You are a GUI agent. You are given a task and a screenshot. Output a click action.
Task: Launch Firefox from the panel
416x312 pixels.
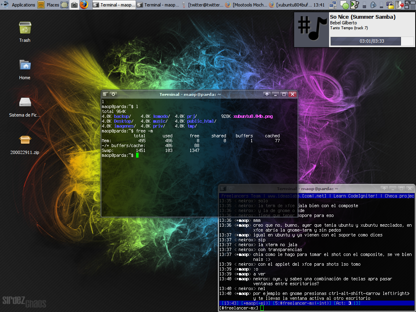coord(84,5)
